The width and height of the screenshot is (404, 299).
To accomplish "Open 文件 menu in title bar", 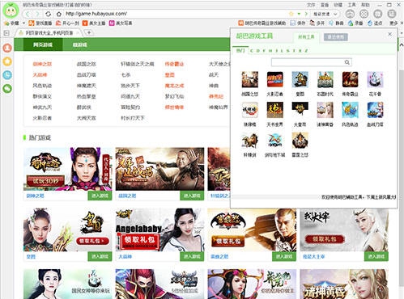I will pyautogui.click(x=311, y=5).
